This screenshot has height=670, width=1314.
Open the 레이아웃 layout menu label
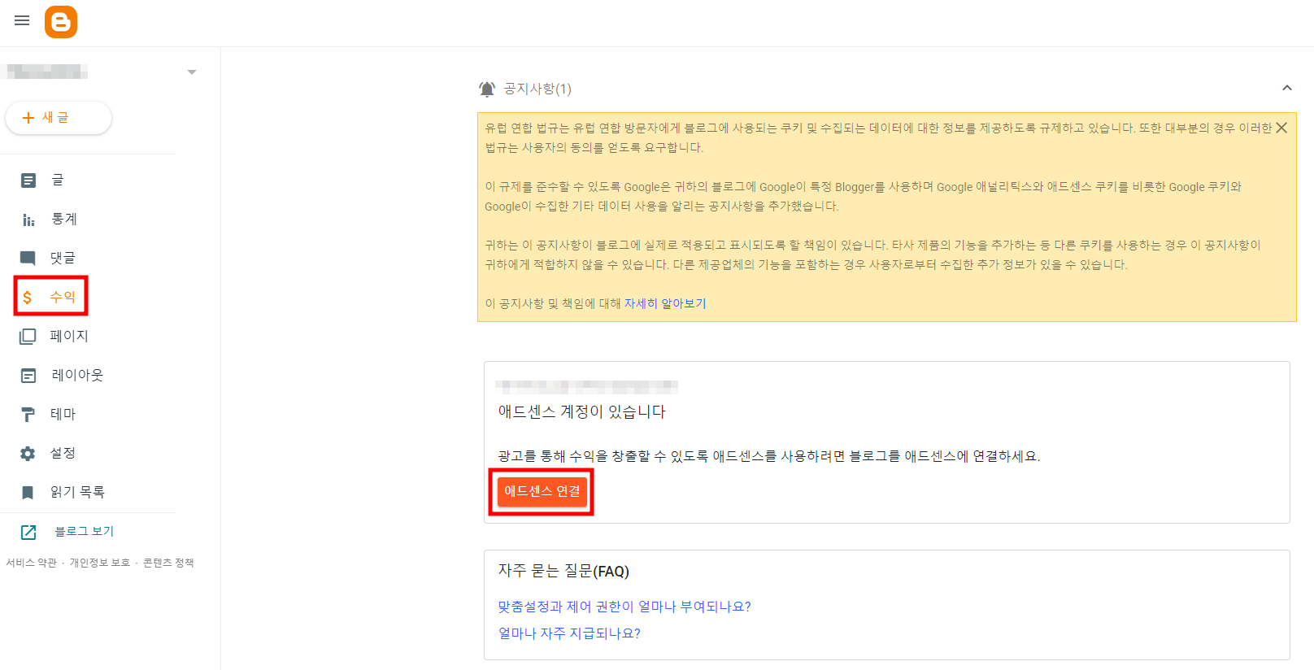pyautogui.click(x=77, y=375)
